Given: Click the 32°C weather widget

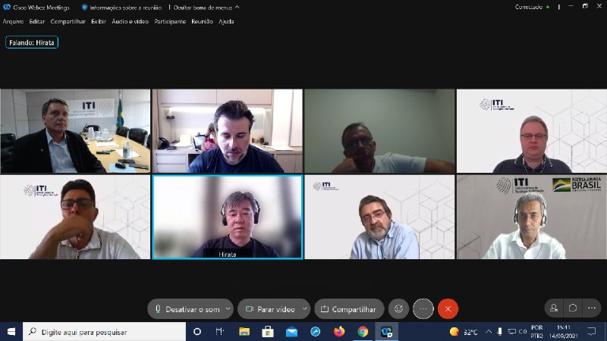Looking at the screenshot, I should [464, 332].
